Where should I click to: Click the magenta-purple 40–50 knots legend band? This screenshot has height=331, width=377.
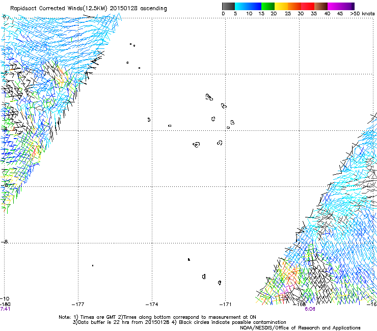point(340,6)
